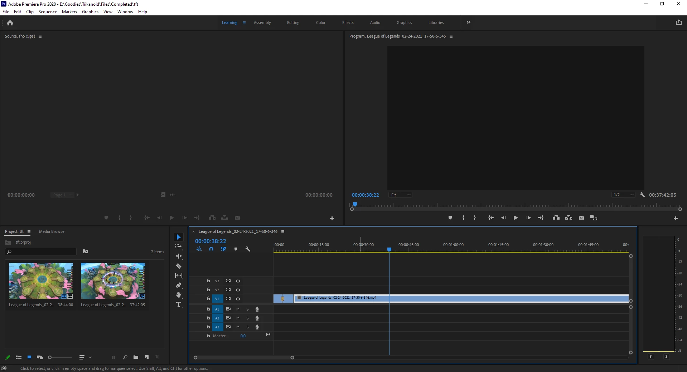Viewport: 687px width, 372px height.
Task: Click Export Frame camera in Program monitor
Action: click(581, 218)
